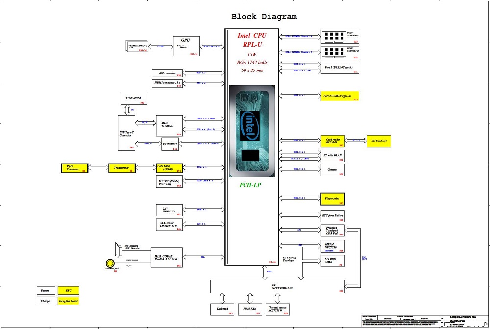
Task: Select the '2.5" HDD/SSD' block
Action: click(169, 211)
